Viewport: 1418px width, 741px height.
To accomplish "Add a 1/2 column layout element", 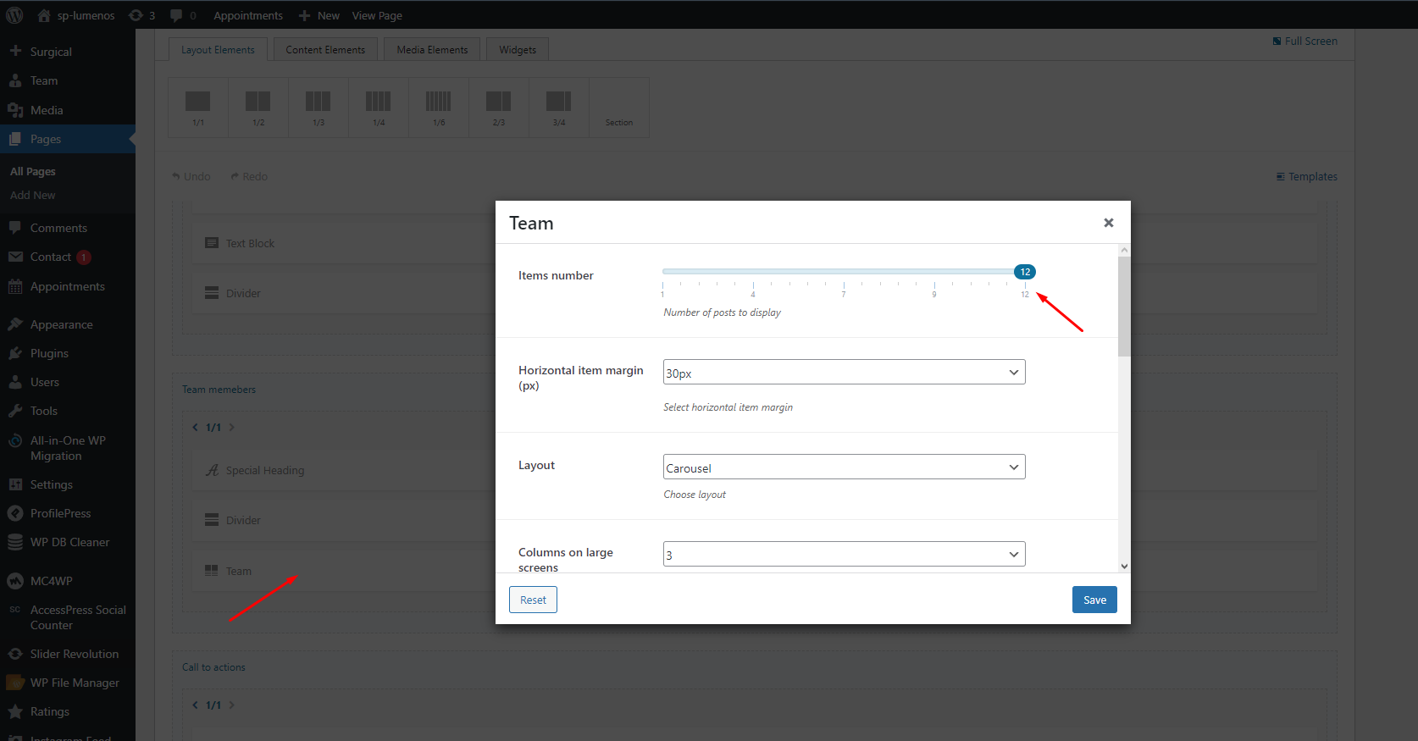I will 258,108.
